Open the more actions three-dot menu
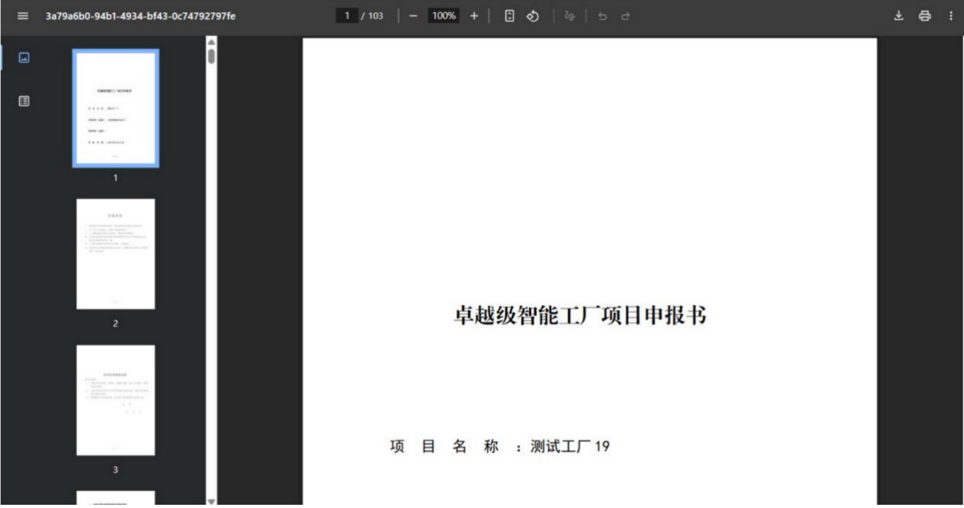The width and height of the screenshot is (964, 508). 950,16
